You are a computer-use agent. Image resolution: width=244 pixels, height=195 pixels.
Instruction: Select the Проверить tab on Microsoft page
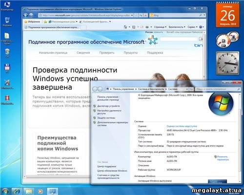(x=107, y=53)
